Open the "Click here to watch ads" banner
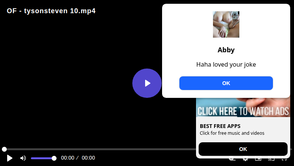The height and width of the screenshot is (166, 294). click(x=243, y=107)
